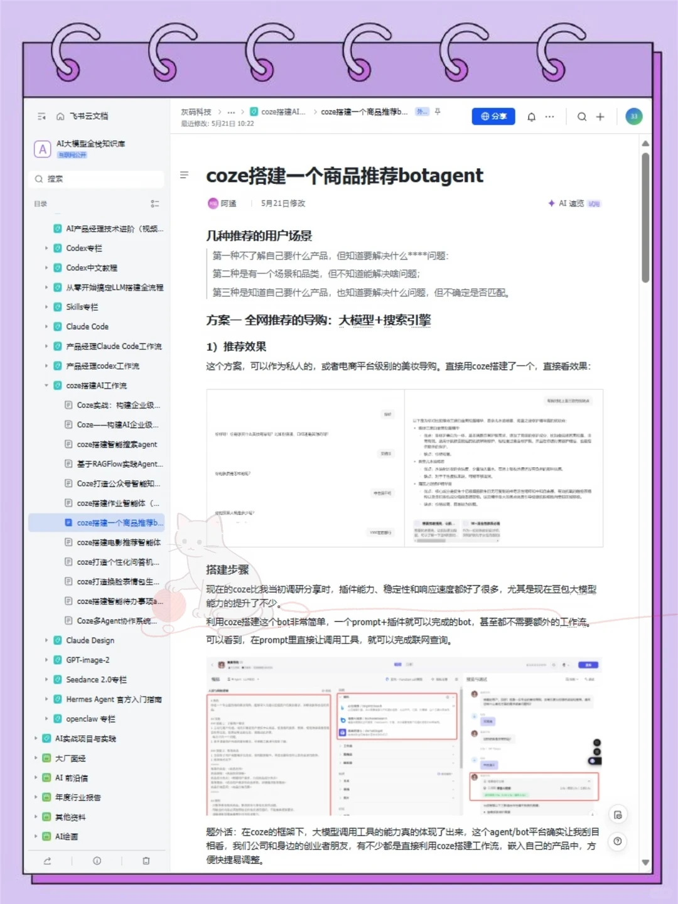Click the scroll-down arrow at the document's right edge
This screenshot has width=678, height=904.
click(645, 863)
